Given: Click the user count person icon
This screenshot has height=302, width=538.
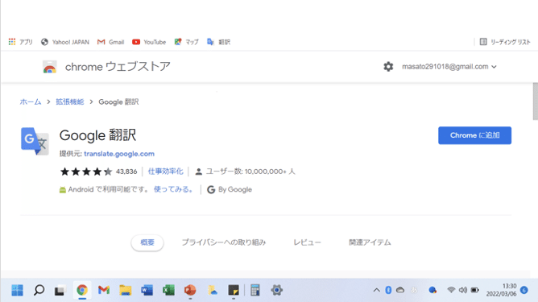Looking at the screenshot, I should click(198, 172).
